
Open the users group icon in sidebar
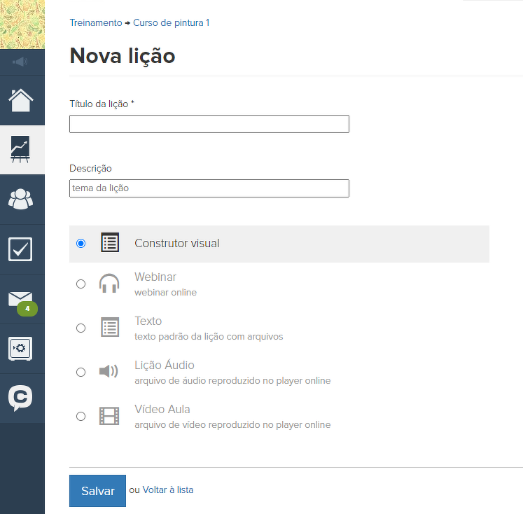[21, 200]
